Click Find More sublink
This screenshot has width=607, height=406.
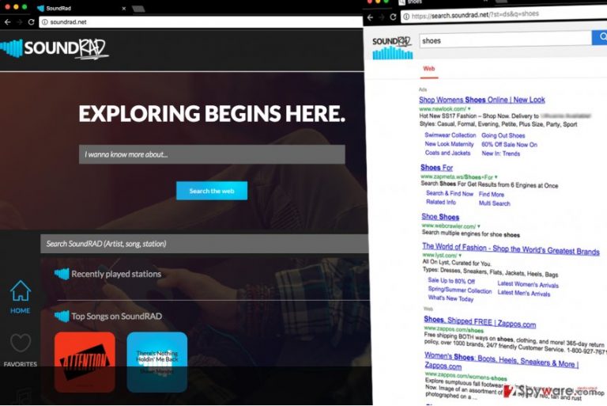click(x=492, y=194)
